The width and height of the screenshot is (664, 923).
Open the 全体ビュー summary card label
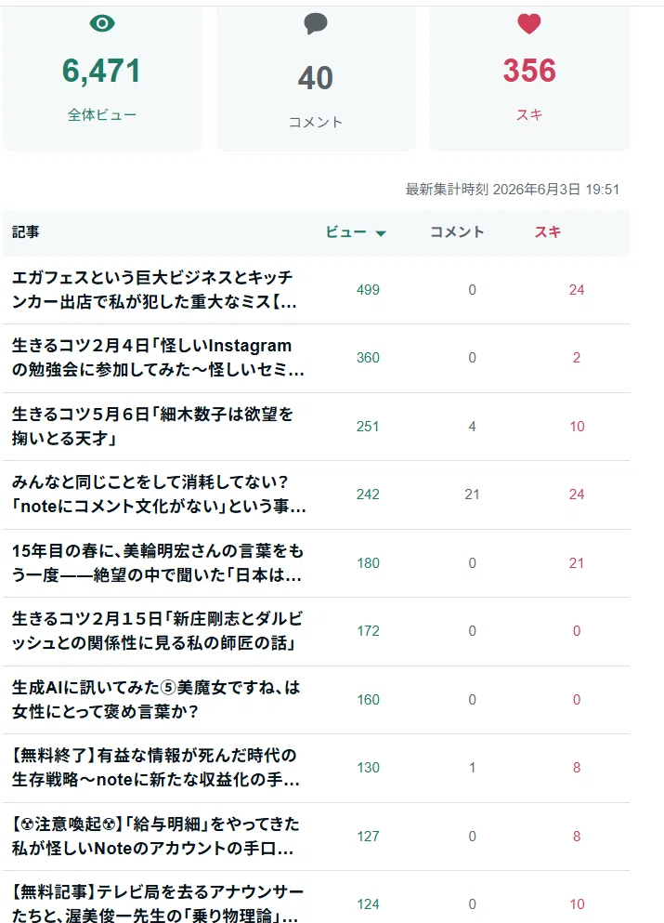pyautogui.click(x=102, y=114)
